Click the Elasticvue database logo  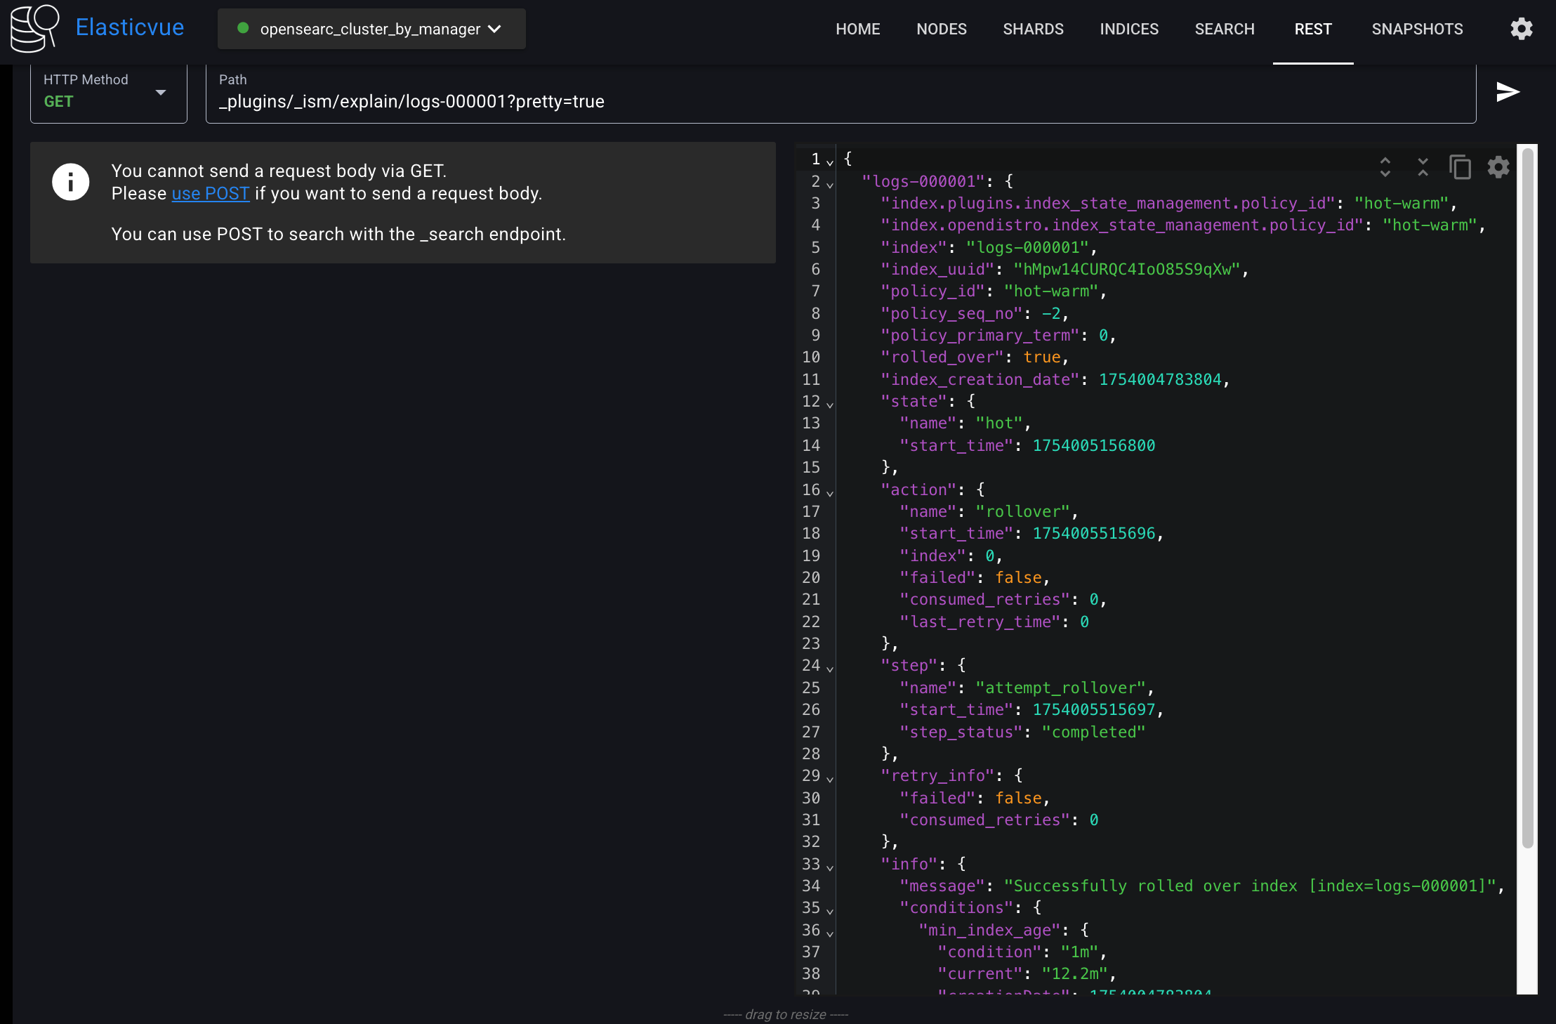(34, 28)
